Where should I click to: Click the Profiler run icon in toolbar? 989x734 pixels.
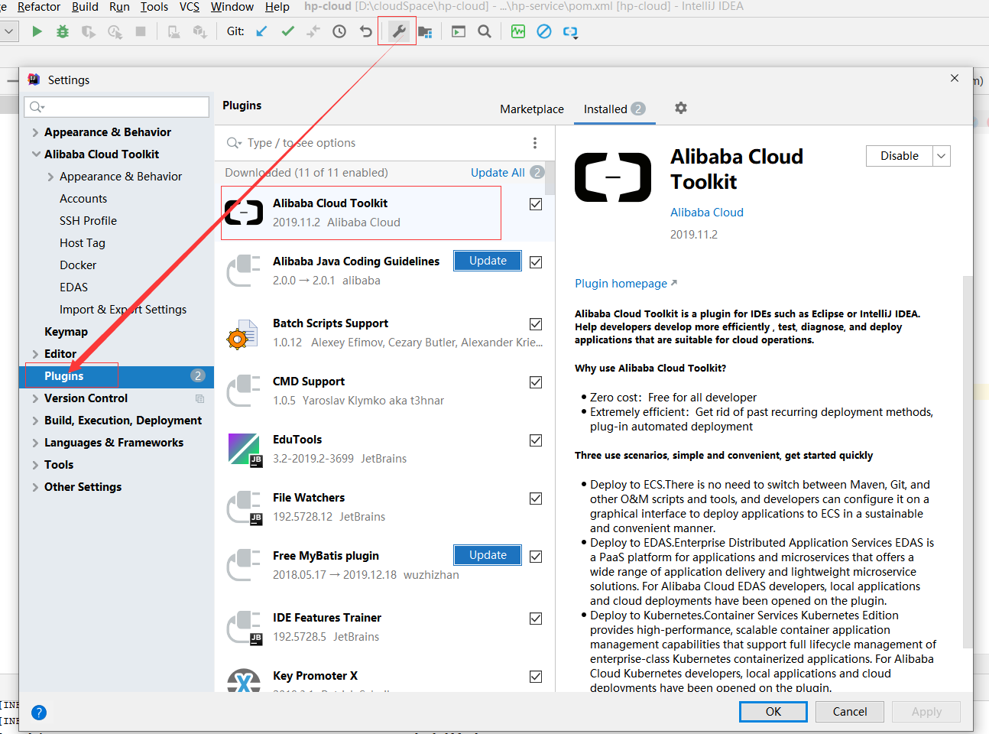[115, 31]
